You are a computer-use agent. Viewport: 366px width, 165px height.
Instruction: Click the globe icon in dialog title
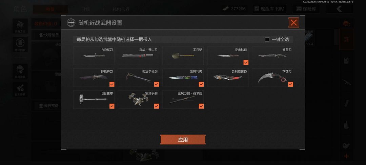pyautogui.click(x=71, y=23)
